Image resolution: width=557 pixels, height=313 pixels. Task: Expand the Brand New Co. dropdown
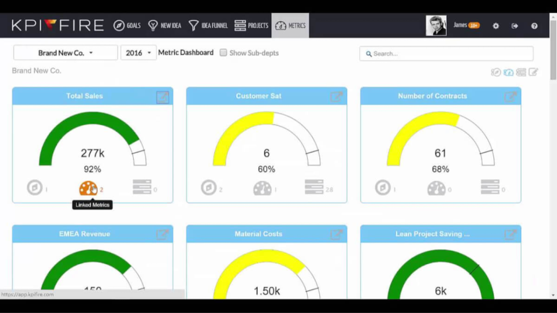point(65,53)
